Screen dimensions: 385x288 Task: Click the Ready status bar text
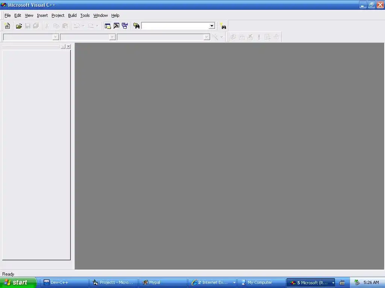pos(8,274)
